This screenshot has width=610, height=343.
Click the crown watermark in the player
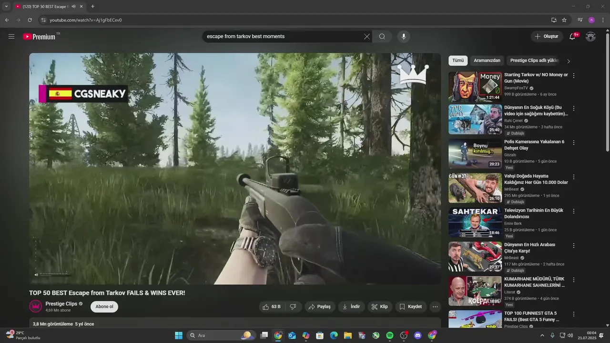click(413, 74)
